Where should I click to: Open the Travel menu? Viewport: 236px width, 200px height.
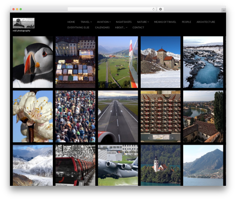85,22
